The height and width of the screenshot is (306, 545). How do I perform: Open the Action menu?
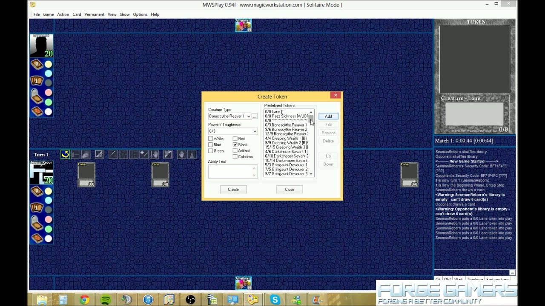pyautogui.click(x=63, y=14)
